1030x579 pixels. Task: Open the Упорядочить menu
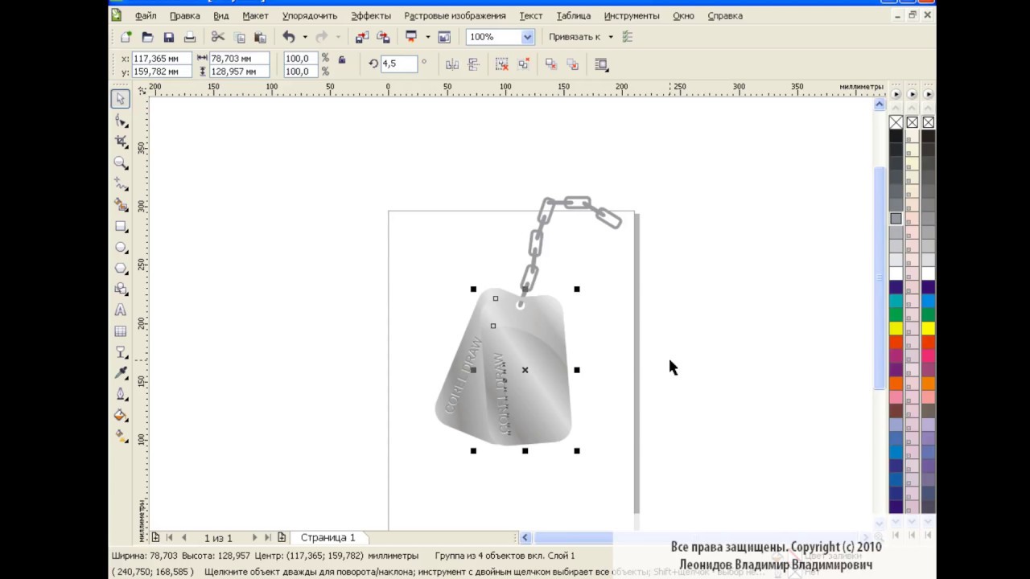pyautogui.click(x=310, y=15)
